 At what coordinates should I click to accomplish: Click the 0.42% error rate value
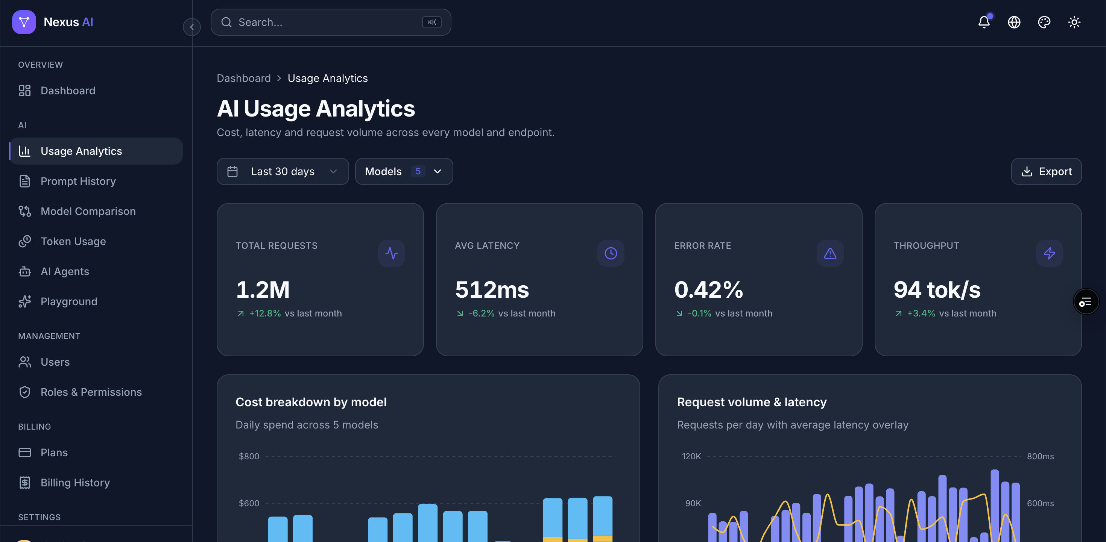pyautogui.click(x=708, y=289)
